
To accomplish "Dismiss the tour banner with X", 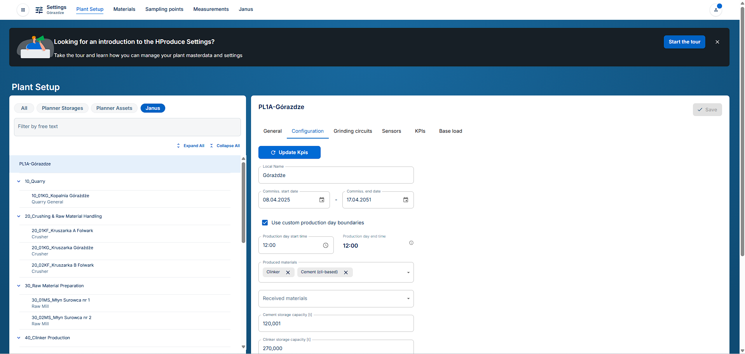I will coord(717,42).
